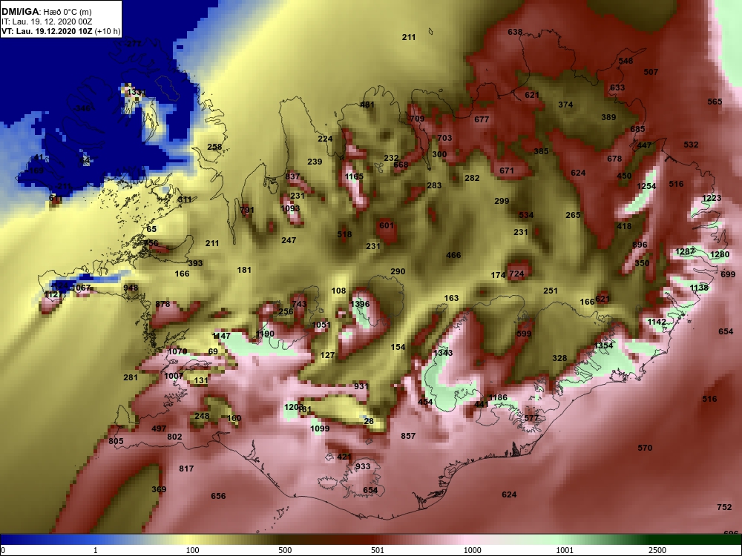Click the map value '1254'
This screenshot has width=742, height=556.
point(646,186)
